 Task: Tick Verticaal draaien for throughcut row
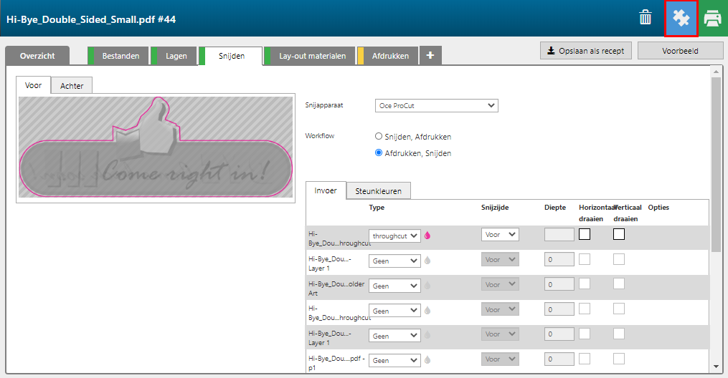click(x=618, y=234)
